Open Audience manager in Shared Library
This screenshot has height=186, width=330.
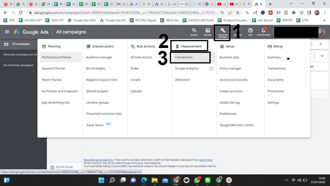pyautogui.click(x=99, y=57)
